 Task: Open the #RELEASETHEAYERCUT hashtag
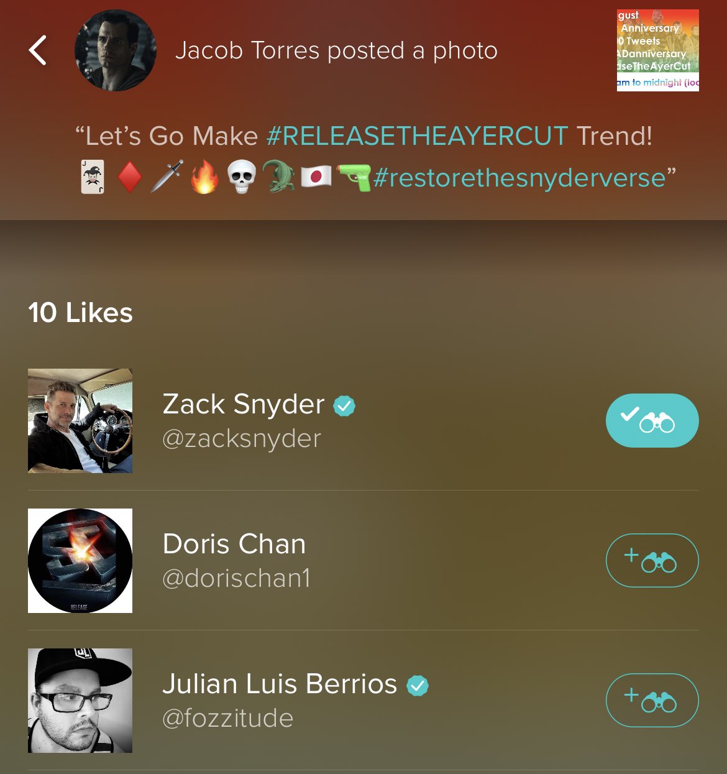[417, 136]
